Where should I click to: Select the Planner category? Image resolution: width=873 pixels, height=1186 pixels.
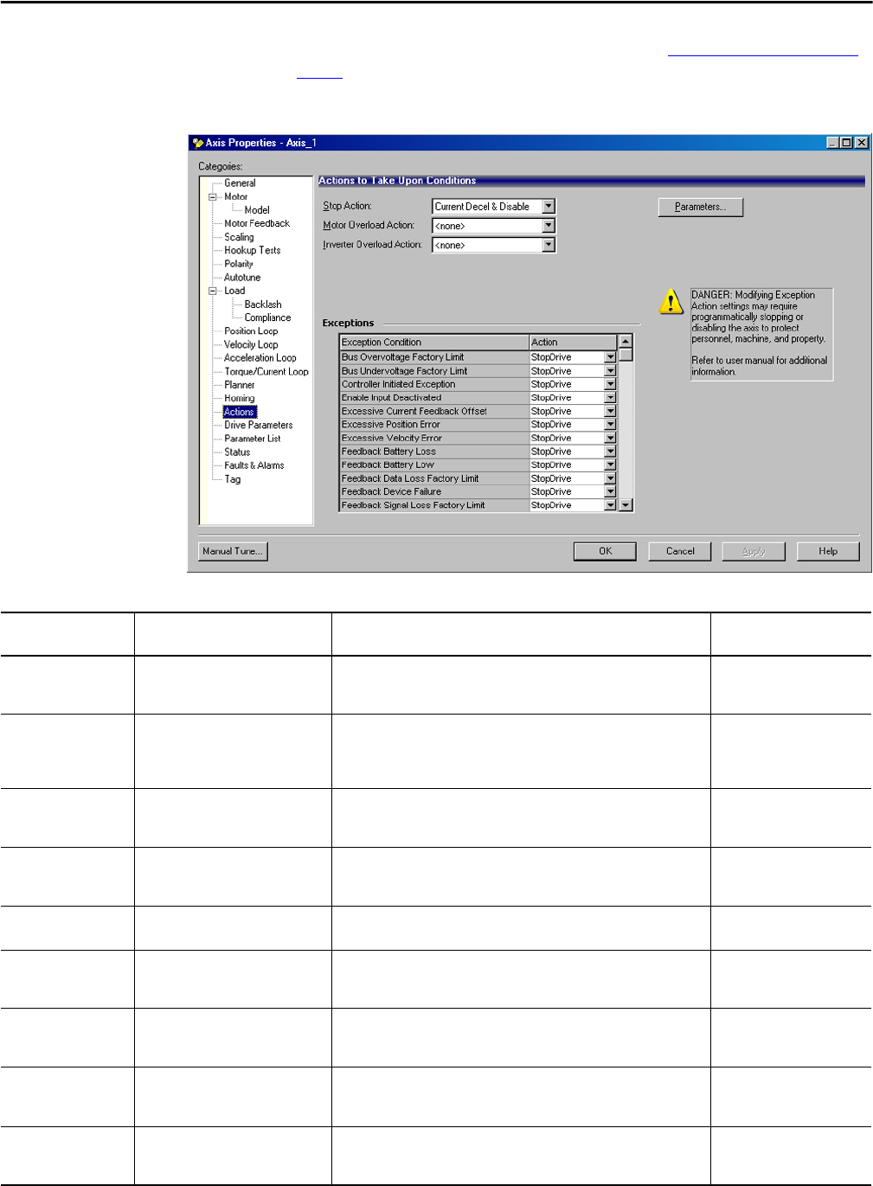(x=239, y=385)
